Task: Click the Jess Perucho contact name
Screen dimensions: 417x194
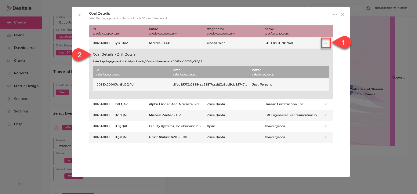Action: tap(262, 84)
